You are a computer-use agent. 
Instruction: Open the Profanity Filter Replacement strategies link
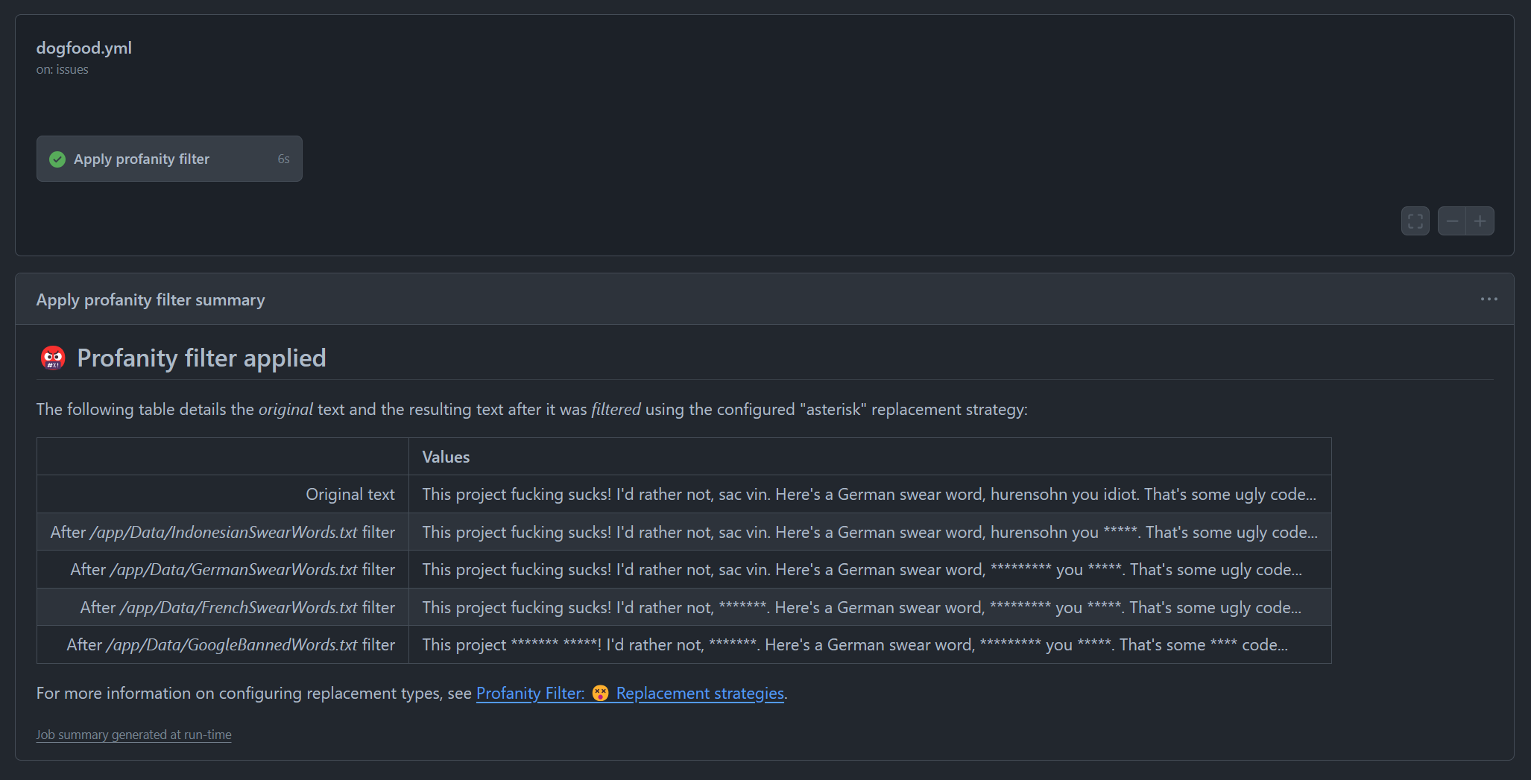tap(630, 694)
